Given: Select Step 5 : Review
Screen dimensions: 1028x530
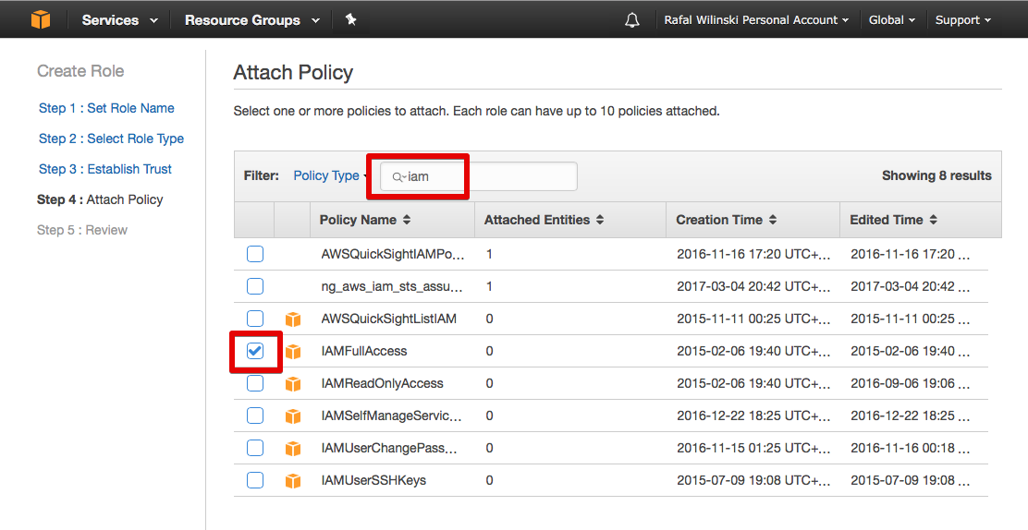Looking at the screenshot, I should (82, 230).
